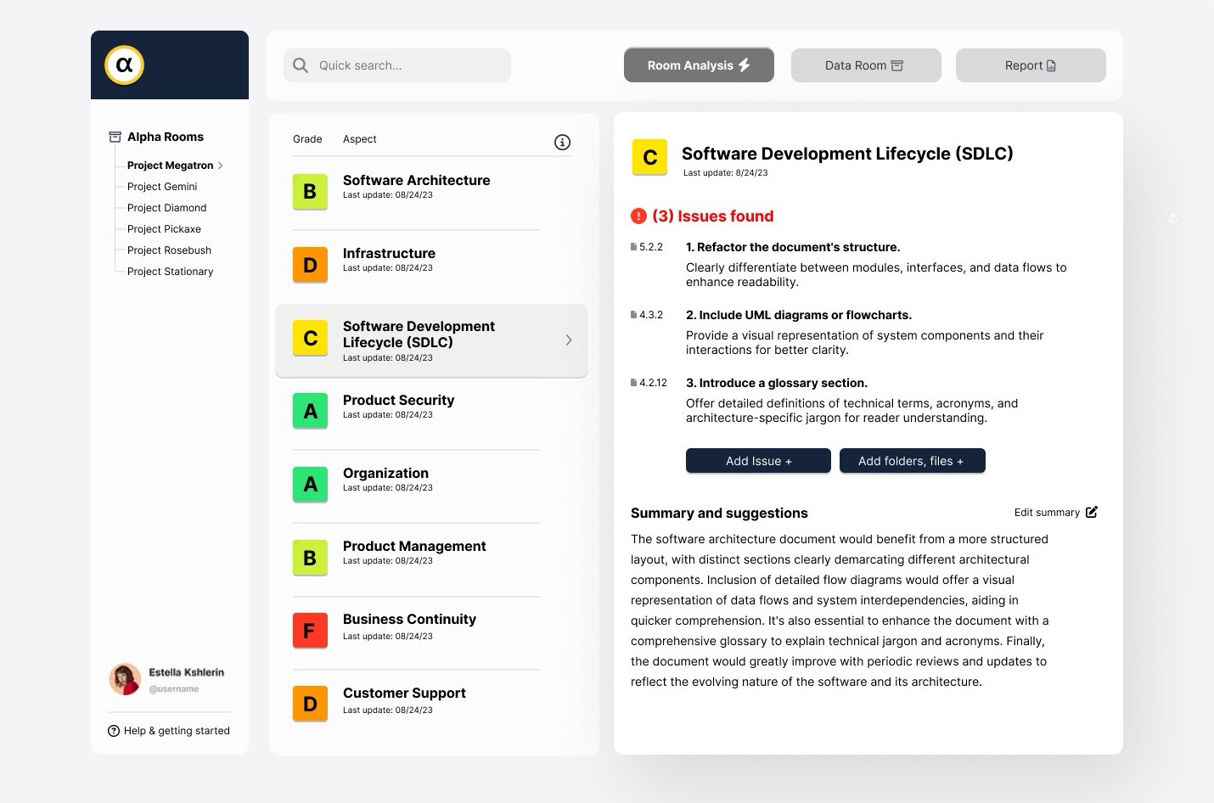Image resolution: width=1214 pixels, height=803 pixels.
Task: Open the Report tab
Action: pyautogui.click(x=1030, y=65)
